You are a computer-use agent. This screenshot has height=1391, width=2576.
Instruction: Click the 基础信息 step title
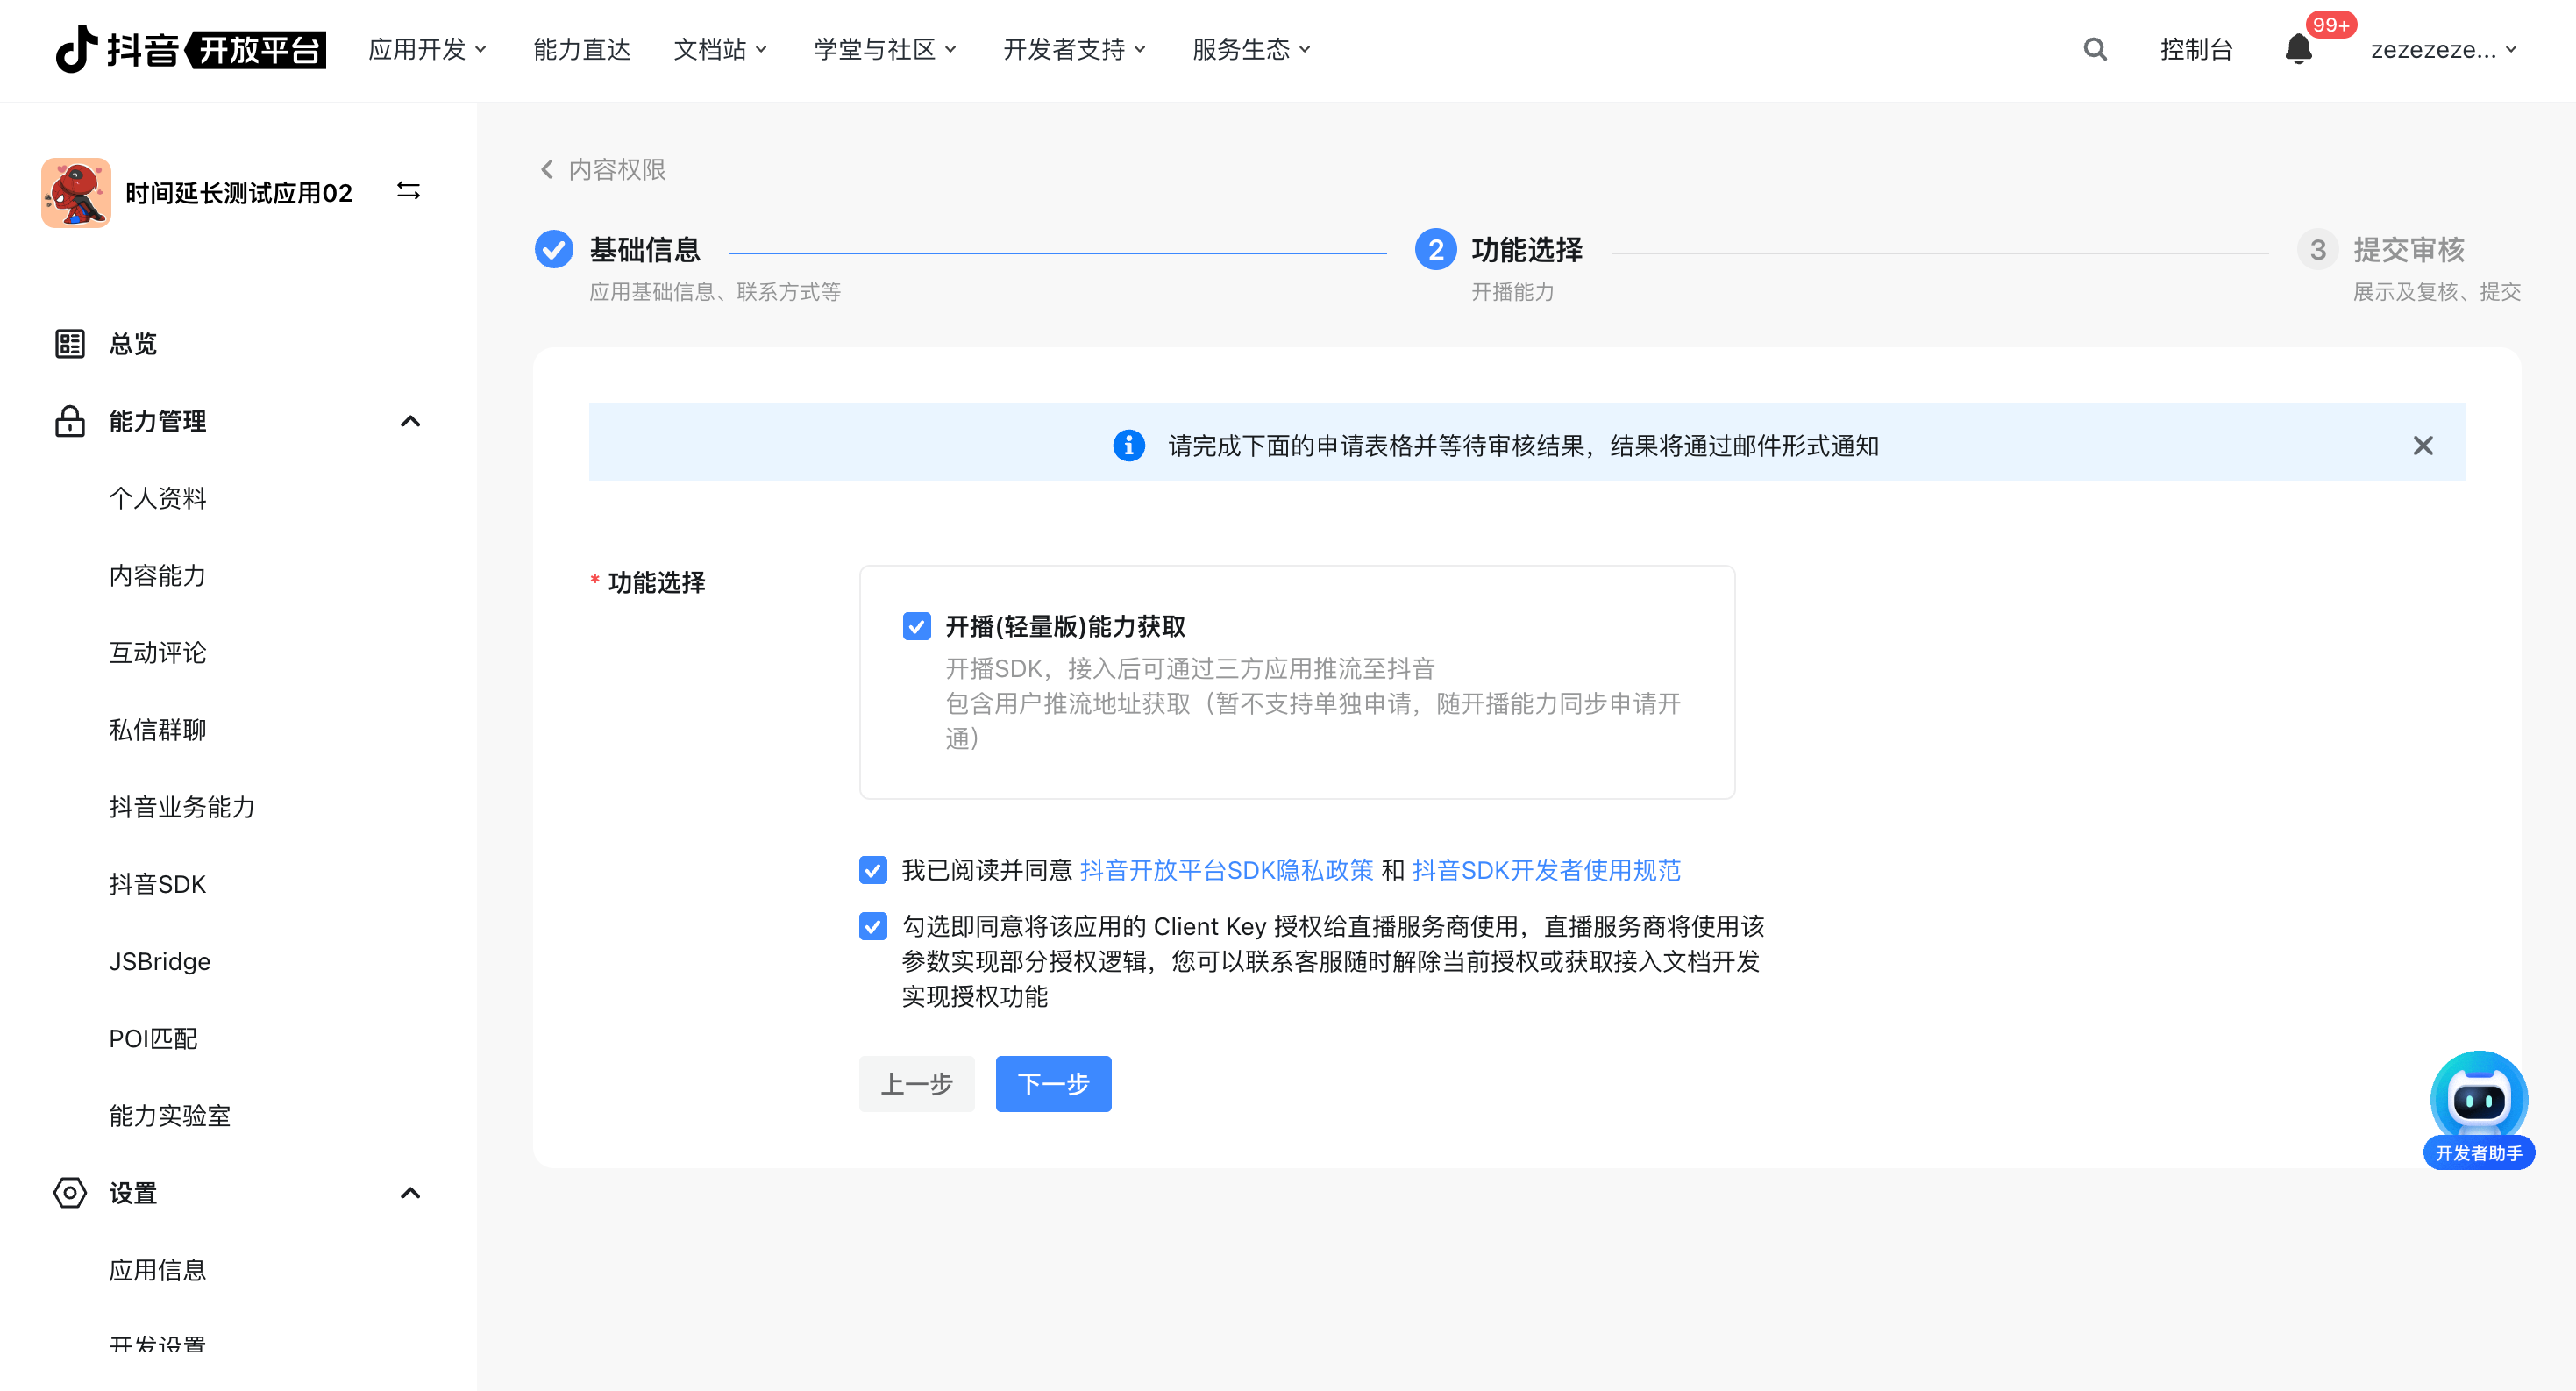click(645, 249)
